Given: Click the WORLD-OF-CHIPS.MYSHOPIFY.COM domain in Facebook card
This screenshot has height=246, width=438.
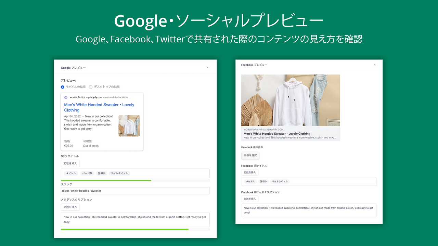Looking at the screenshot, I should click(x=263, y=130).
